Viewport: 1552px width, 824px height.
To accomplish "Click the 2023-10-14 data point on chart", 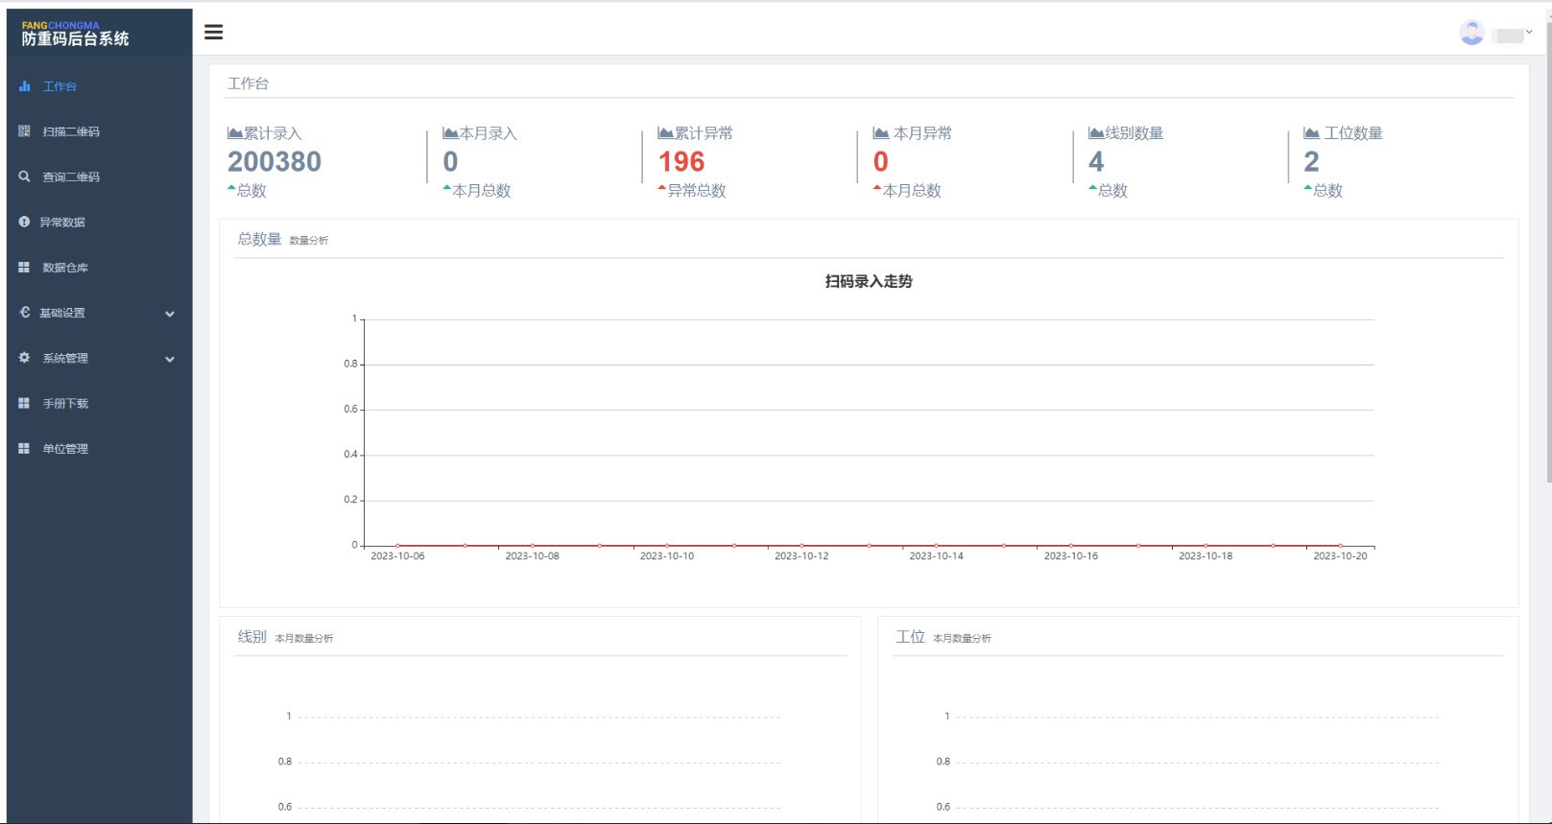I will (937, 545).
